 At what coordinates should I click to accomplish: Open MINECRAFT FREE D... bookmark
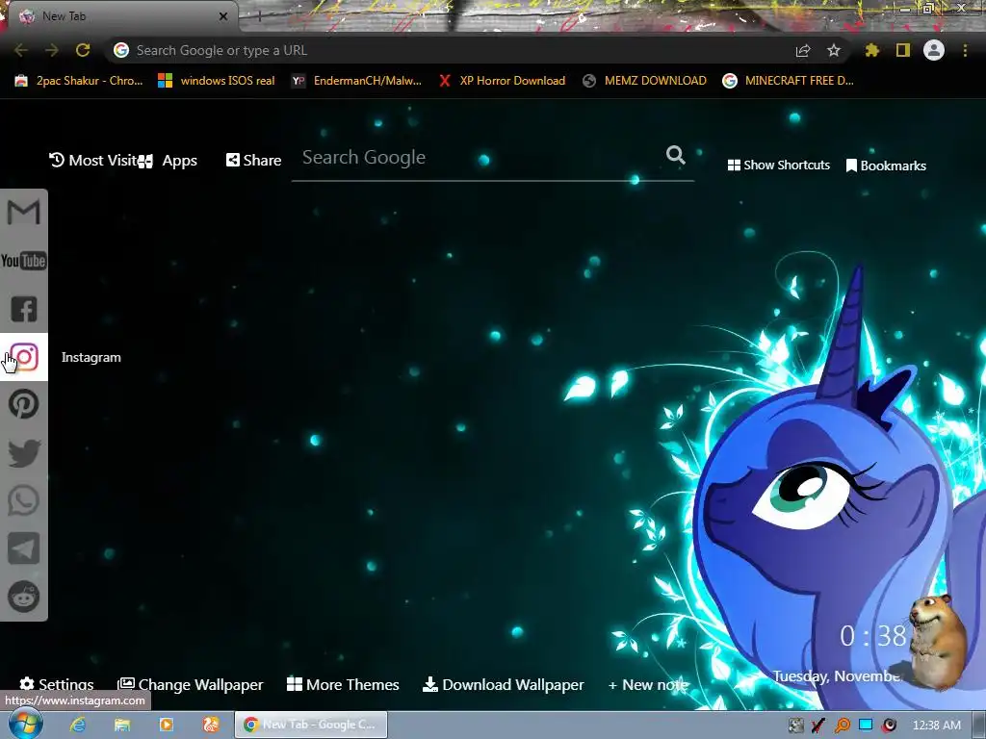pyautogui.click(x=788, y=81)
